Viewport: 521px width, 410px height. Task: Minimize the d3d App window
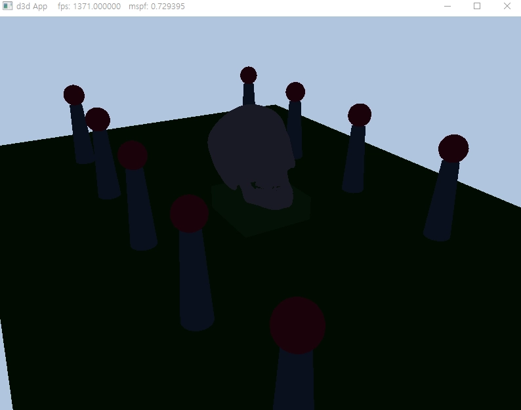(448, 6)
